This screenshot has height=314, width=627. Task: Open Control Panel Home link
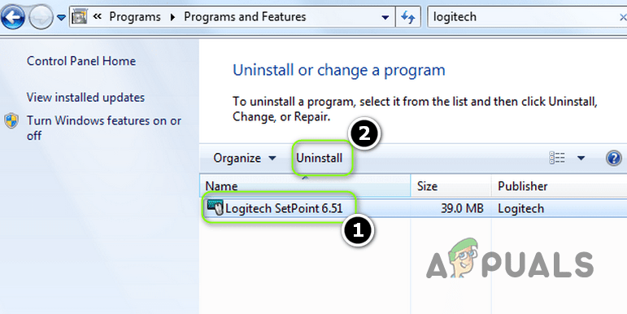pyautogui.click(x=81, y=61)
